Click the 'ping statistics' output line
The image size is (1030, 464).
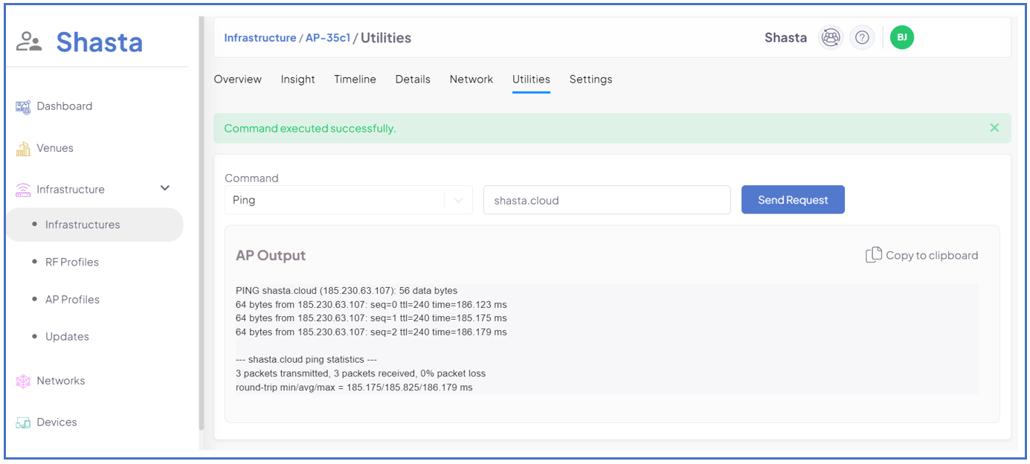click(306, 360)
